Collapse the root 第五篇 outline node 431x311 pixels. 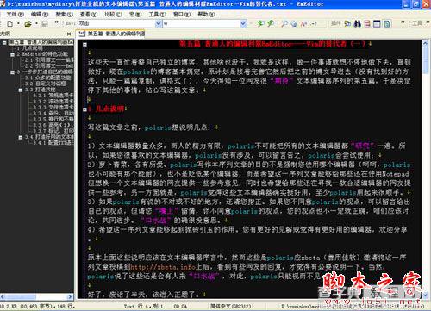(x=4, y=43)
